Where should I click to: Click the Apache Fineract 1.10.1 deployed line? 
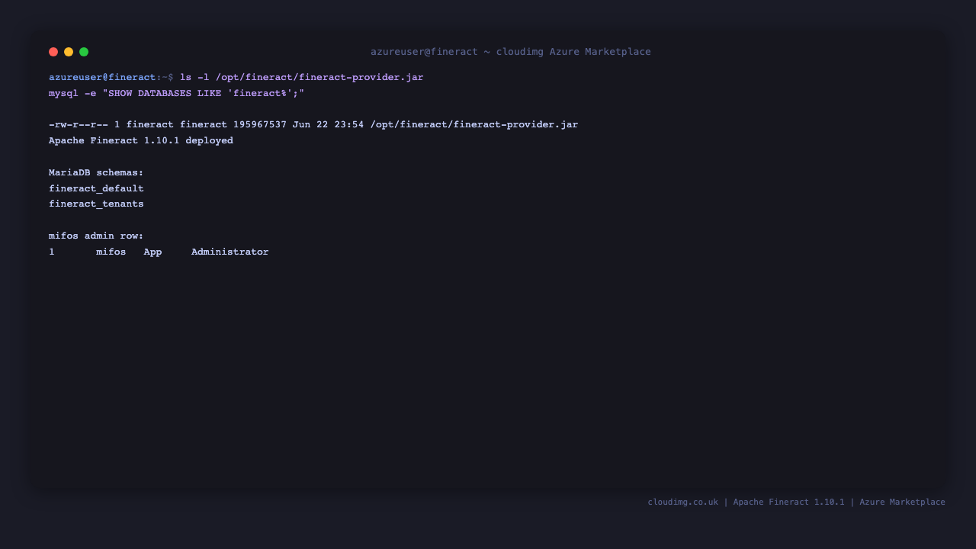coord(141,140)
